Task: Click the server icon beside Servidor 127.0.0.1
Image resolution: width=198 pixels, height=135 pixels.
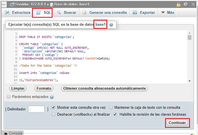Action: point(12,4)
